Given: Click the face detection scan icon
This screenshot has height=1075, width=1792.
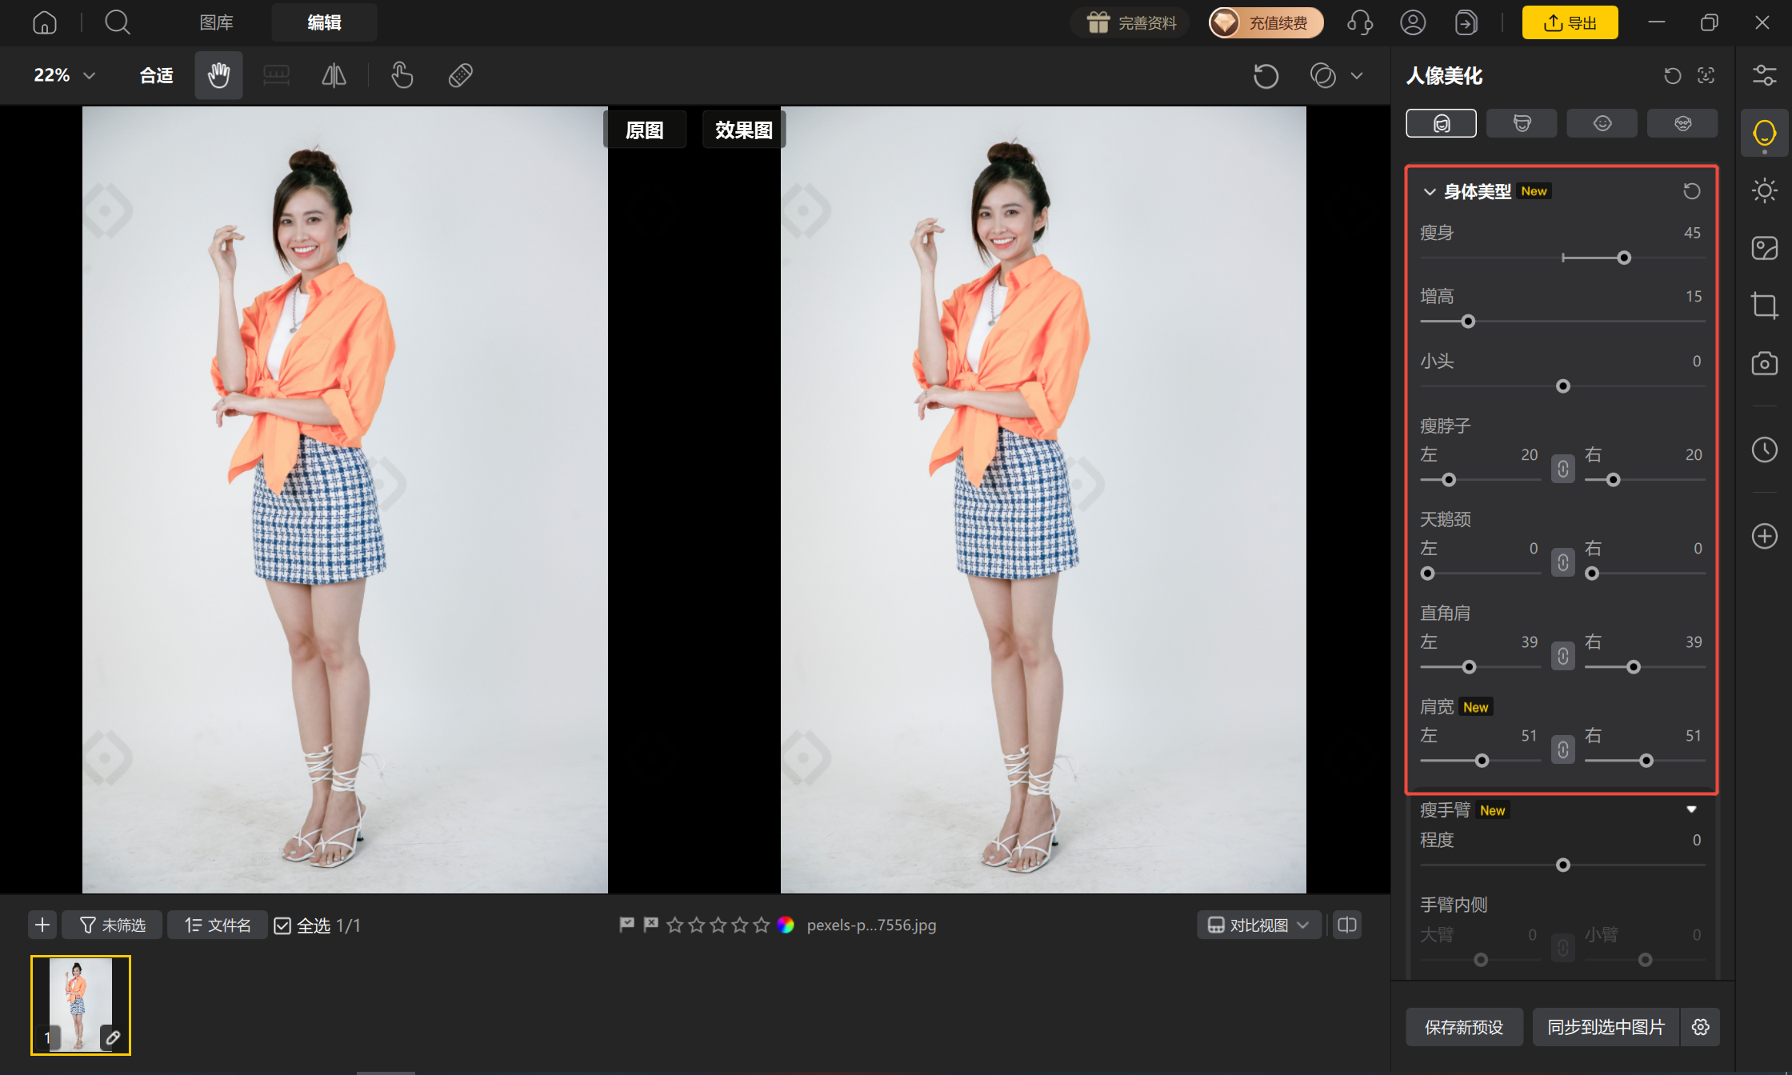Looking at the screenshot, I should click(1706, 75).
